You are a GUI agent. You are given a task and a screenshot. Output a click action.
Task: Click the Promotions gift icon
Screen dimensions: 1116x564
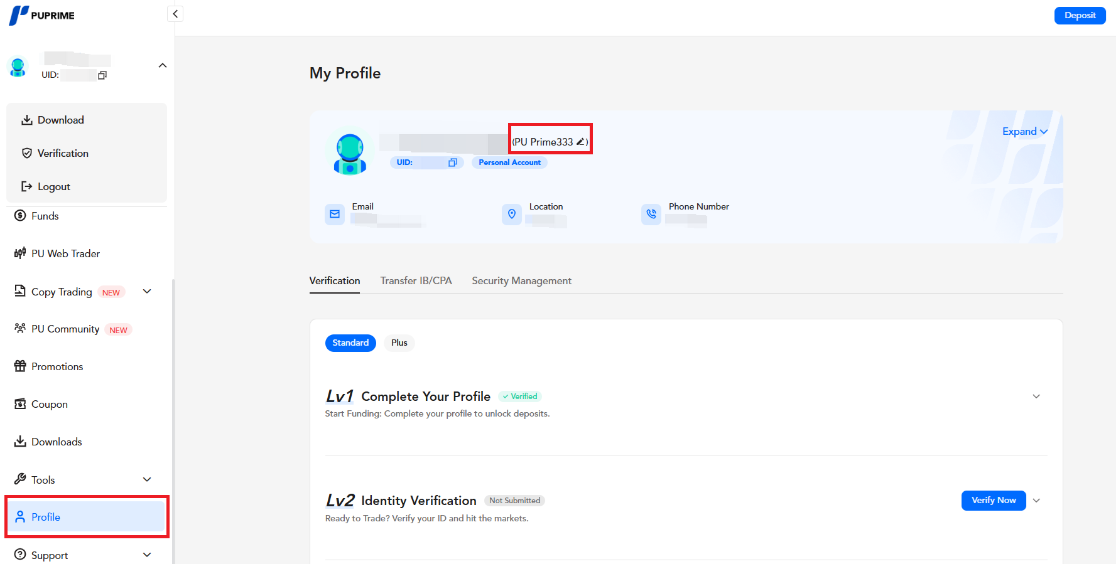pyautogui.click(x=20, y=366)
